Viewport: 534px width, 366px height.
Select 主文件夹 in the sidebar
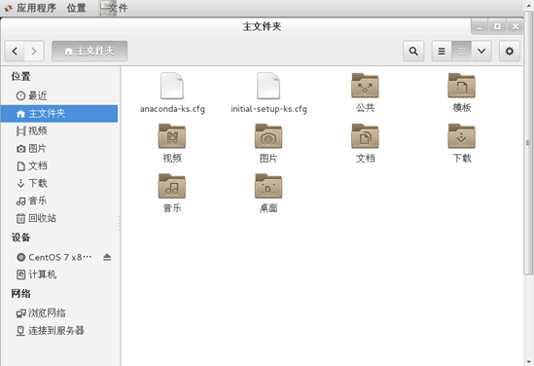click(59, 114)
